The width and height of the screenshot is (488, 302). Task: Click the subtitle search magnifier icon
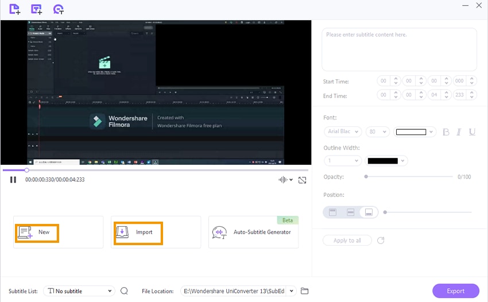pos(124,291)
